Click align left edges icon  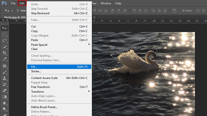113,11
